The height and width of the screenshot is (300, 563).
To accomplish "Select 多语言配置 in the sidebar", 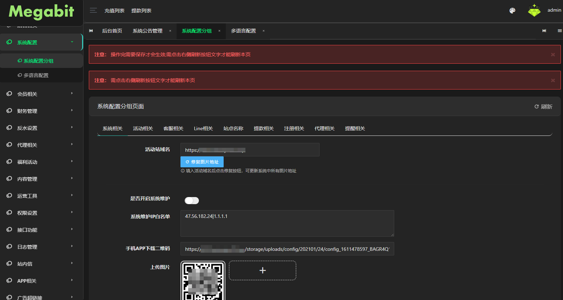I will click(36, 75).
